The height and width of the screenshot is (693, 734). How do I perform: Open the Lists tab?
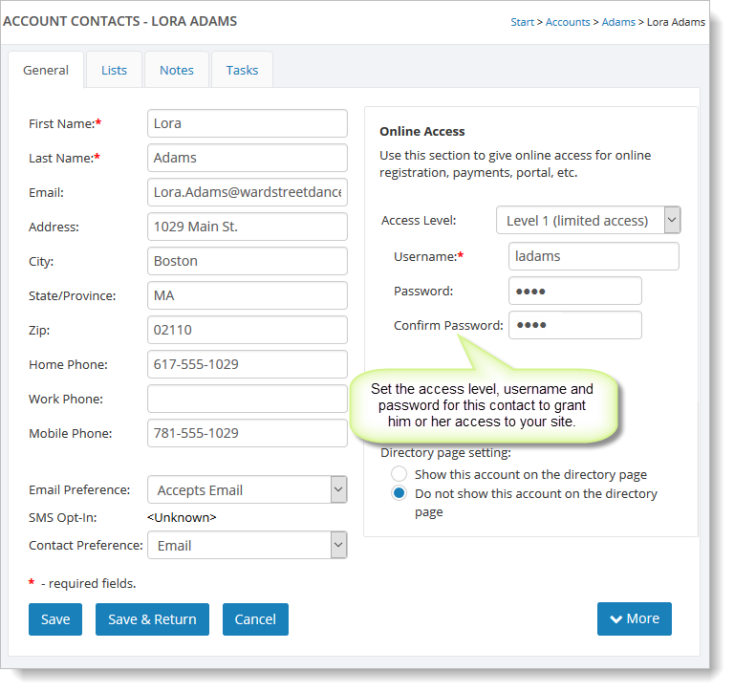(x=114, y=70)
